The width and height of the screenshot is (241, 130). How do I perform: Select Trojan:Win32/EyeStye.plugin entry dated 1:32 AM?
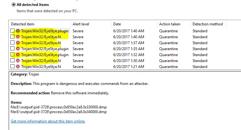45,55
